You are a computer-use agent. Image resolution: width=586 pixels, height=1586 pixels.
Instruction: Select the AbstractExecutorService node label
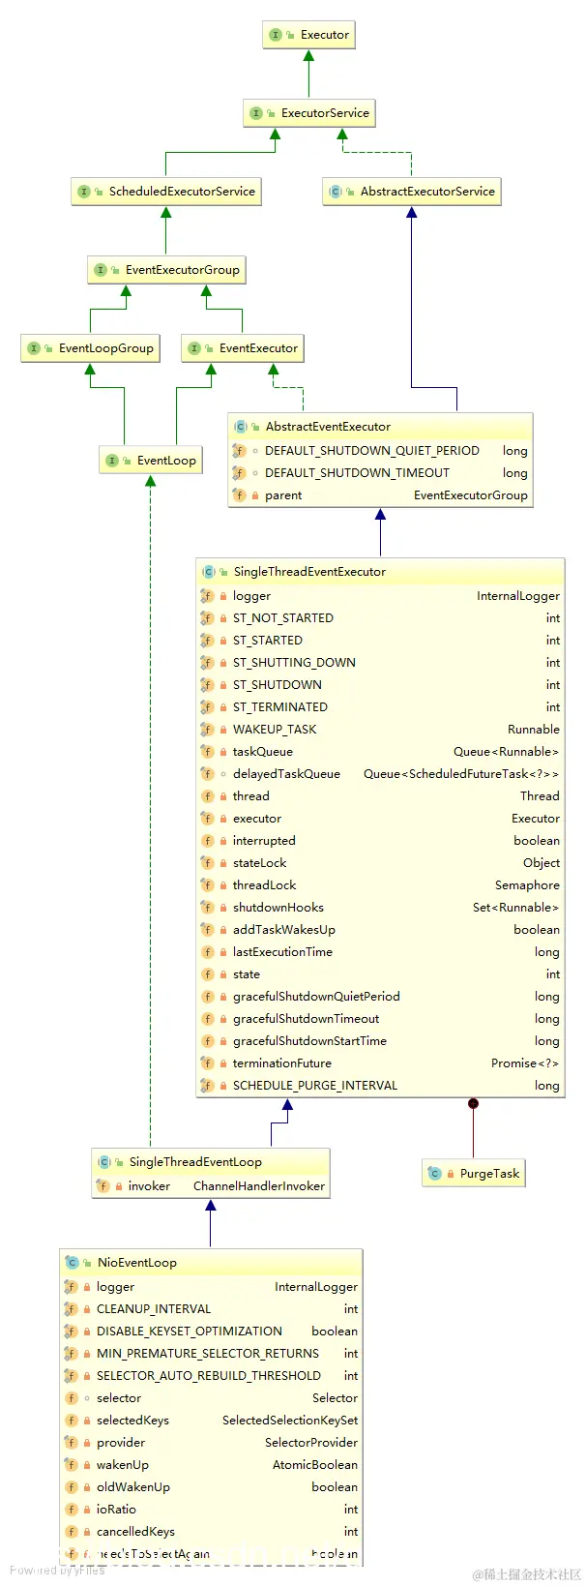point(427,192)
